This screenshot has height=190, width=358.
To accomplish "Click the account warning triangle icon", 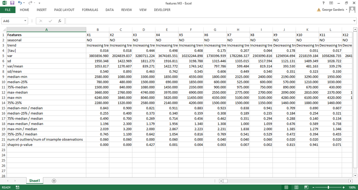I will click(319, 10).
